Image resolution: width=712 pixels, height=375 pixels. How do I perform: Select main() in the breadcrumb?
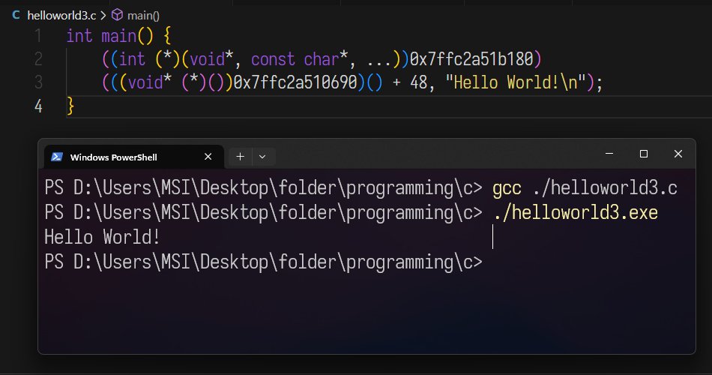143,16
